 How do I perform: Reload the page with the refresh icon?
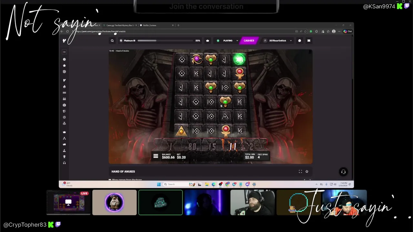(x=67, y=31)
